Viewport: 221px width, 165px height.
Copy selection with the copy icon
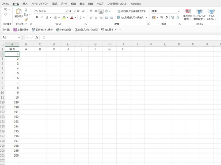(26, 15)
